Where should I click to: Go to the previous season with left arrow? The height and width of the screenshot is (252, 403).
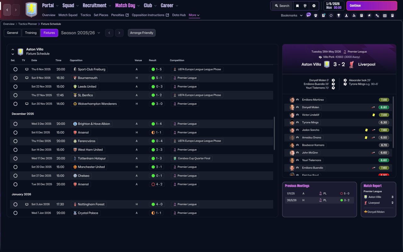pyautogui.click(x=109, y=33)
